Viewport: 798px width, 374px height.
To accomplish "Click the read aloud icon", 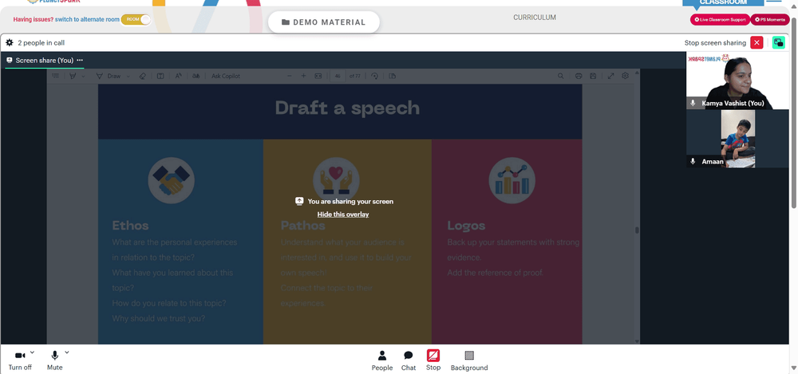I will click(179, 76).
